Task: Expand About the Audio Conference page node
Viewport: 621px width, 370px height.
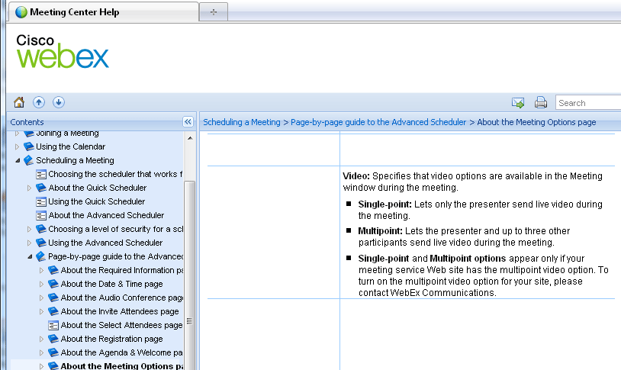Action: pyautogui.click(x=42, y=298)
